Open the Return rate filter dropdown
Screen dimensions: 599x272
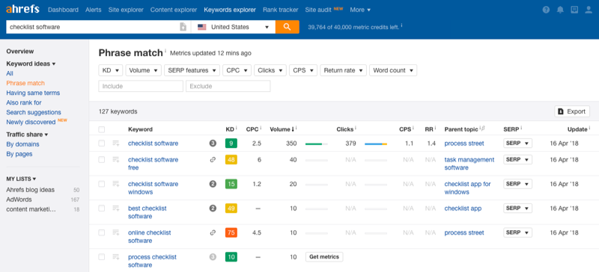point(344,70)
